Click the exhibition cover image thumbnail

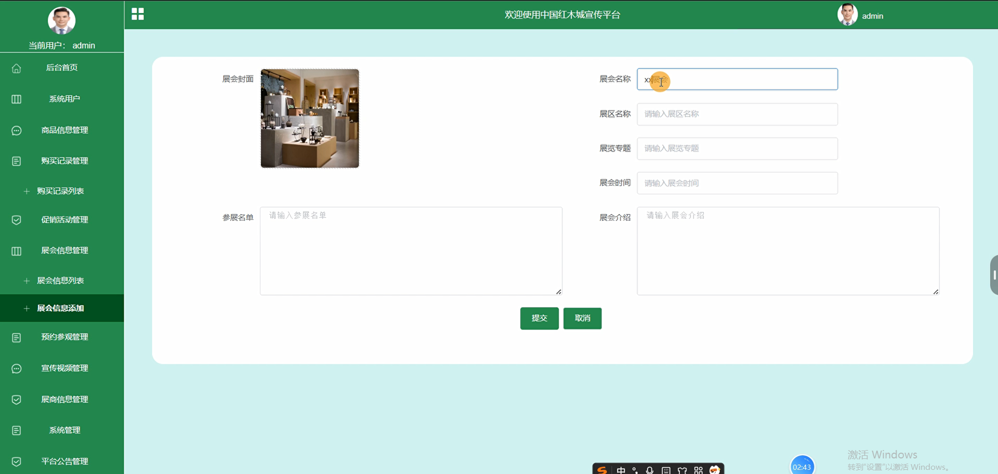click(309, 118)
